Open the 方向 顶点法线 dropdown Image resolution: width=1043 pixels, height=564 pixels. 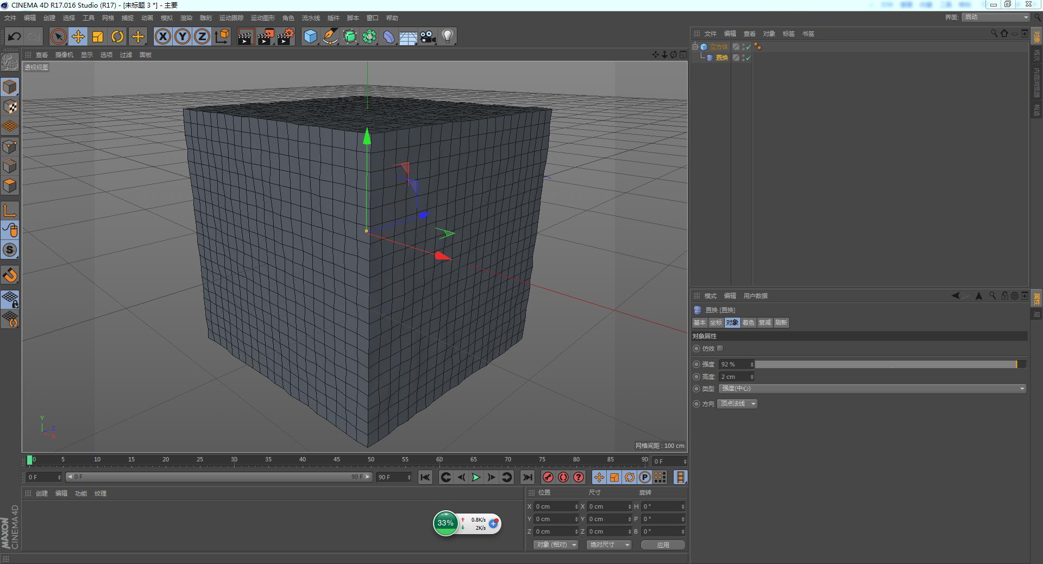[x=737, y=403]
